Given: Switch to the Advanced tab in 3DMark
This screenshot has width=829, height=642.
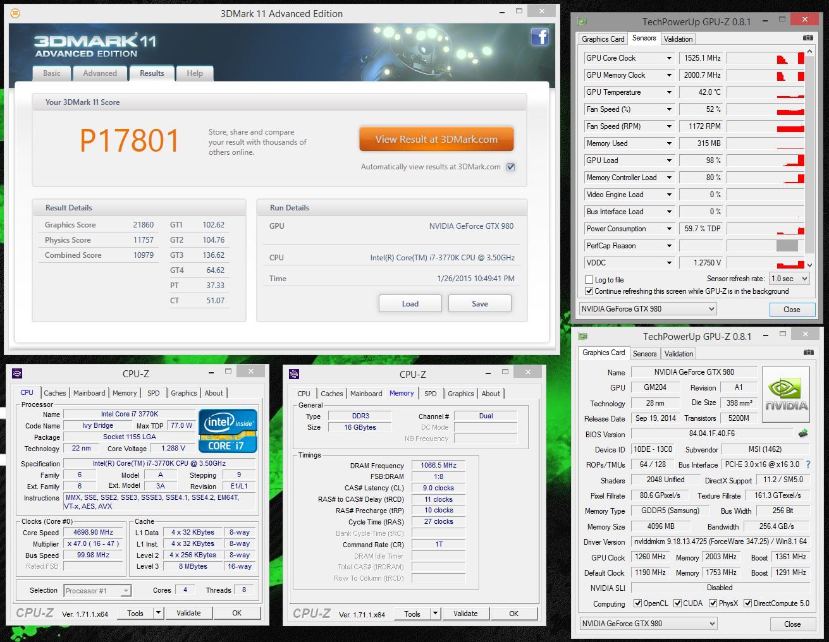Looking at the screenshot, I should pos(100,73).
